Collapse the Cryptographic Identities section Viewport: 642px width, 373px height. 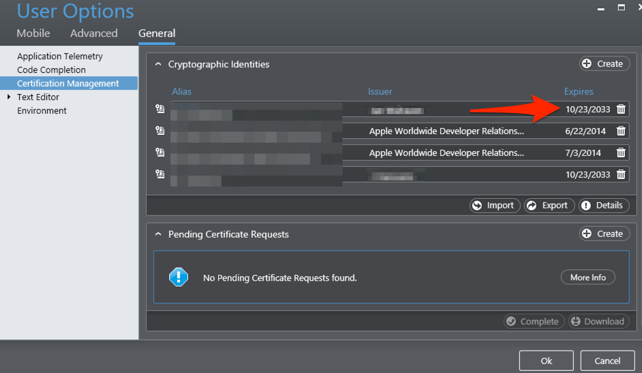click(x=158, y=64)
